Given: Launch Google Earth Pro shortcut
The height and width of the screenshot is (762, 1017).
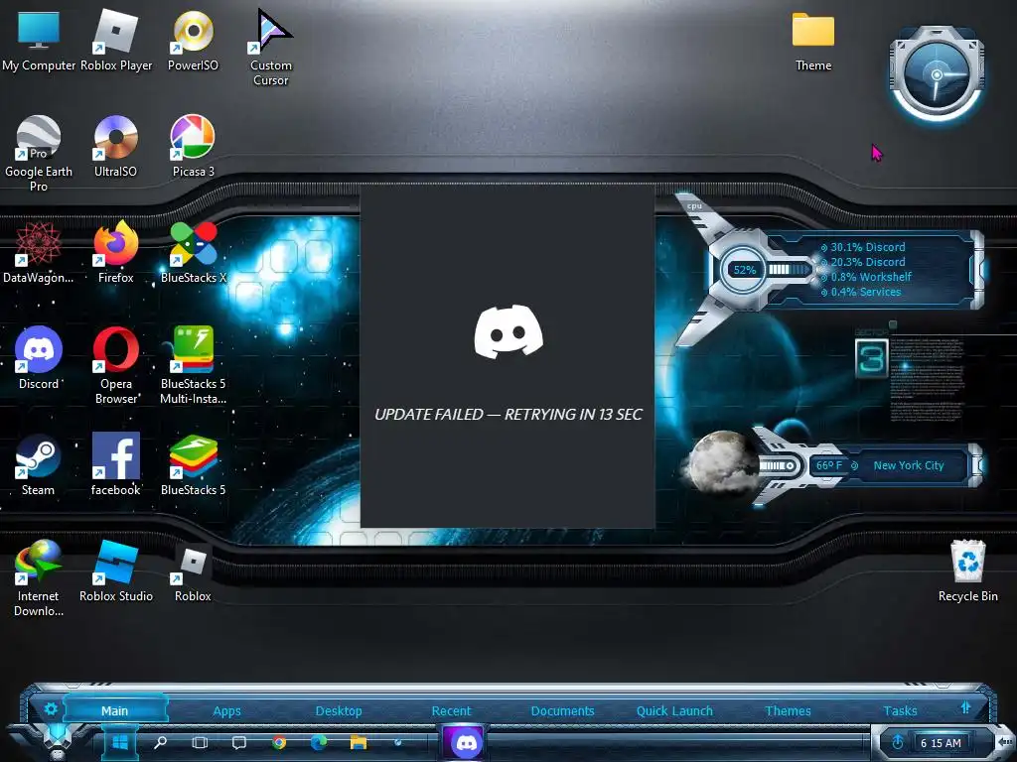Looking at the screenshot, I should 39,154.
